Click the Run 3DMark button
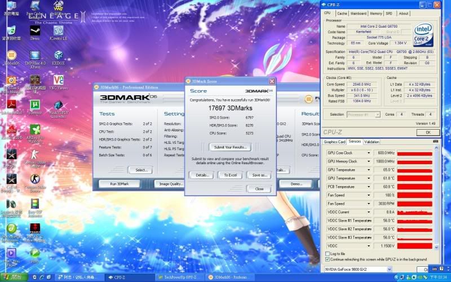This screenshot has width=451, height=282. click(119, 184)
